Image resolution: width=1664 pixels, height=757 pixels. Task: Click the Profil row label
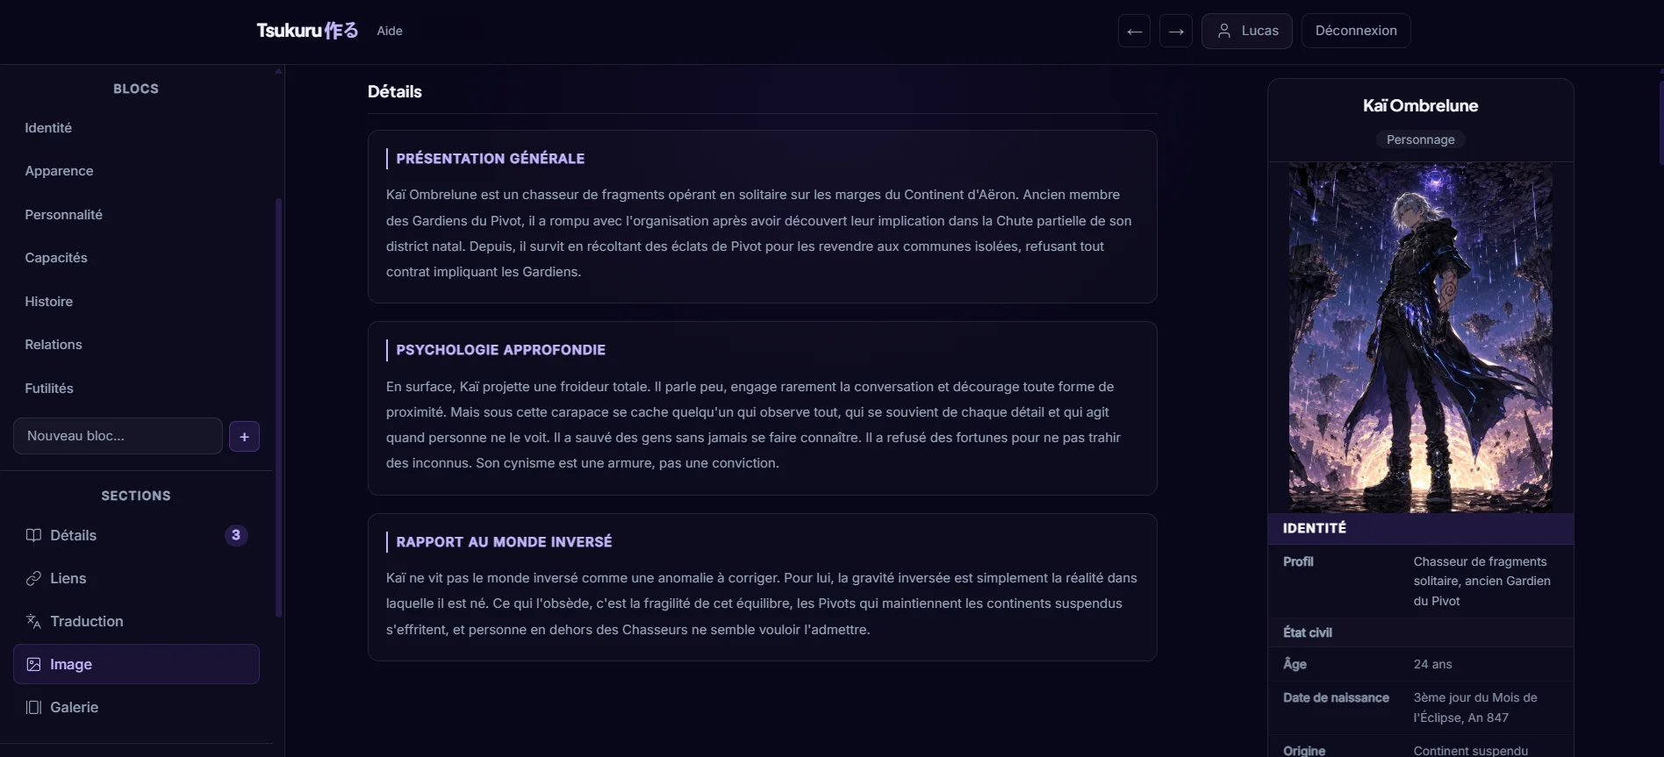pyautogui.click(x=1298, y=561)
